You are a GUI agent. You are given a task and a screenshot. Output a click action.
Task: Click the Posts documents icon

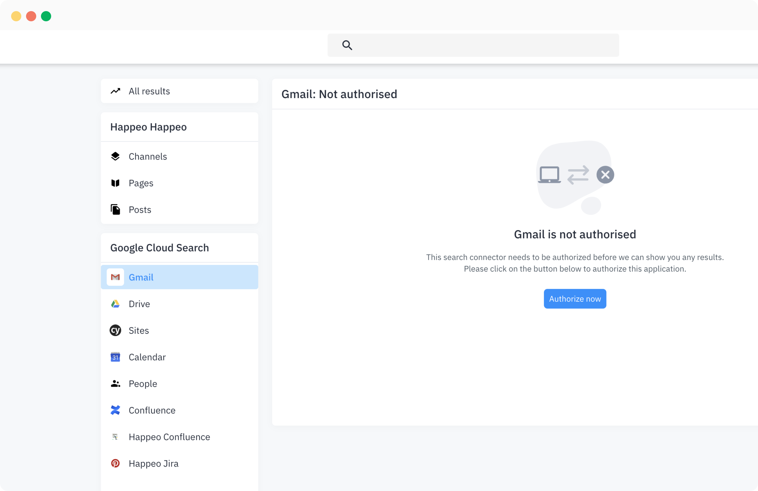pos(115,210)
